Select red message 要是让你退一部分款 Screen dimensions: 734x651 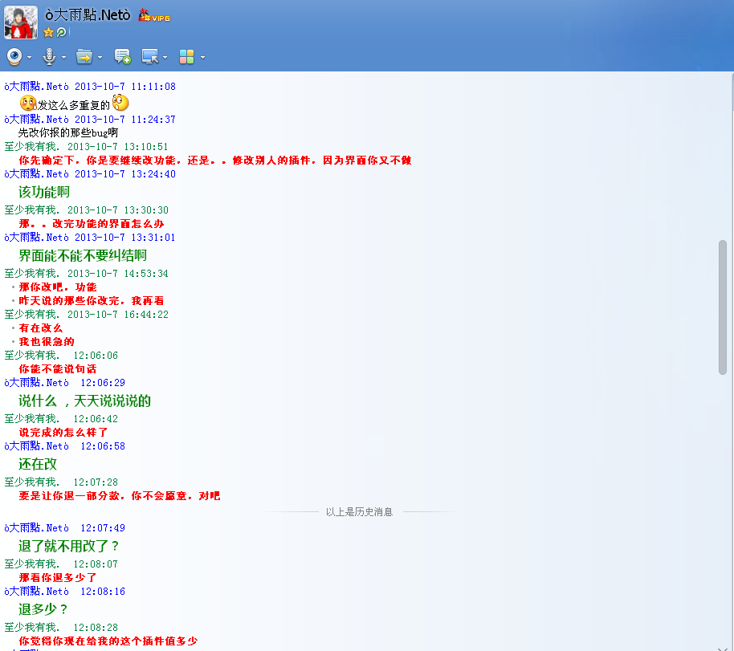(120, 495)
